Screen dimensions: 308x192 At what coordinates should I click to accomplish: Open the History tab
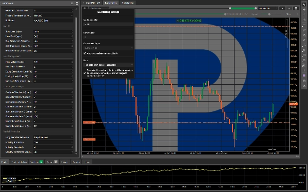click(x=65, y=162)
